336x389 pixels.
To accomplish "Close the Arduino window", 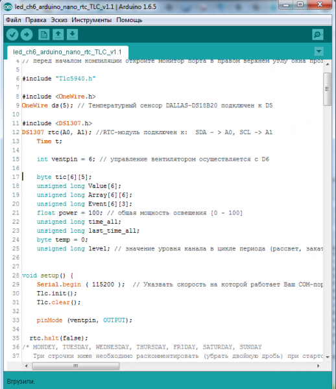I will pyautogui.click(x=320, y=5).
